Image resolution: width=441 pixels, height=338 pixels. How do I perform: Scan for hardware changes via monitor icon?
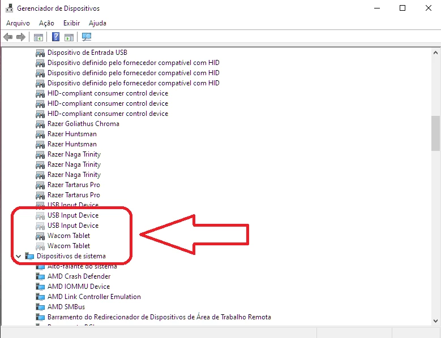pyautogui.click(x=87, y=37)
